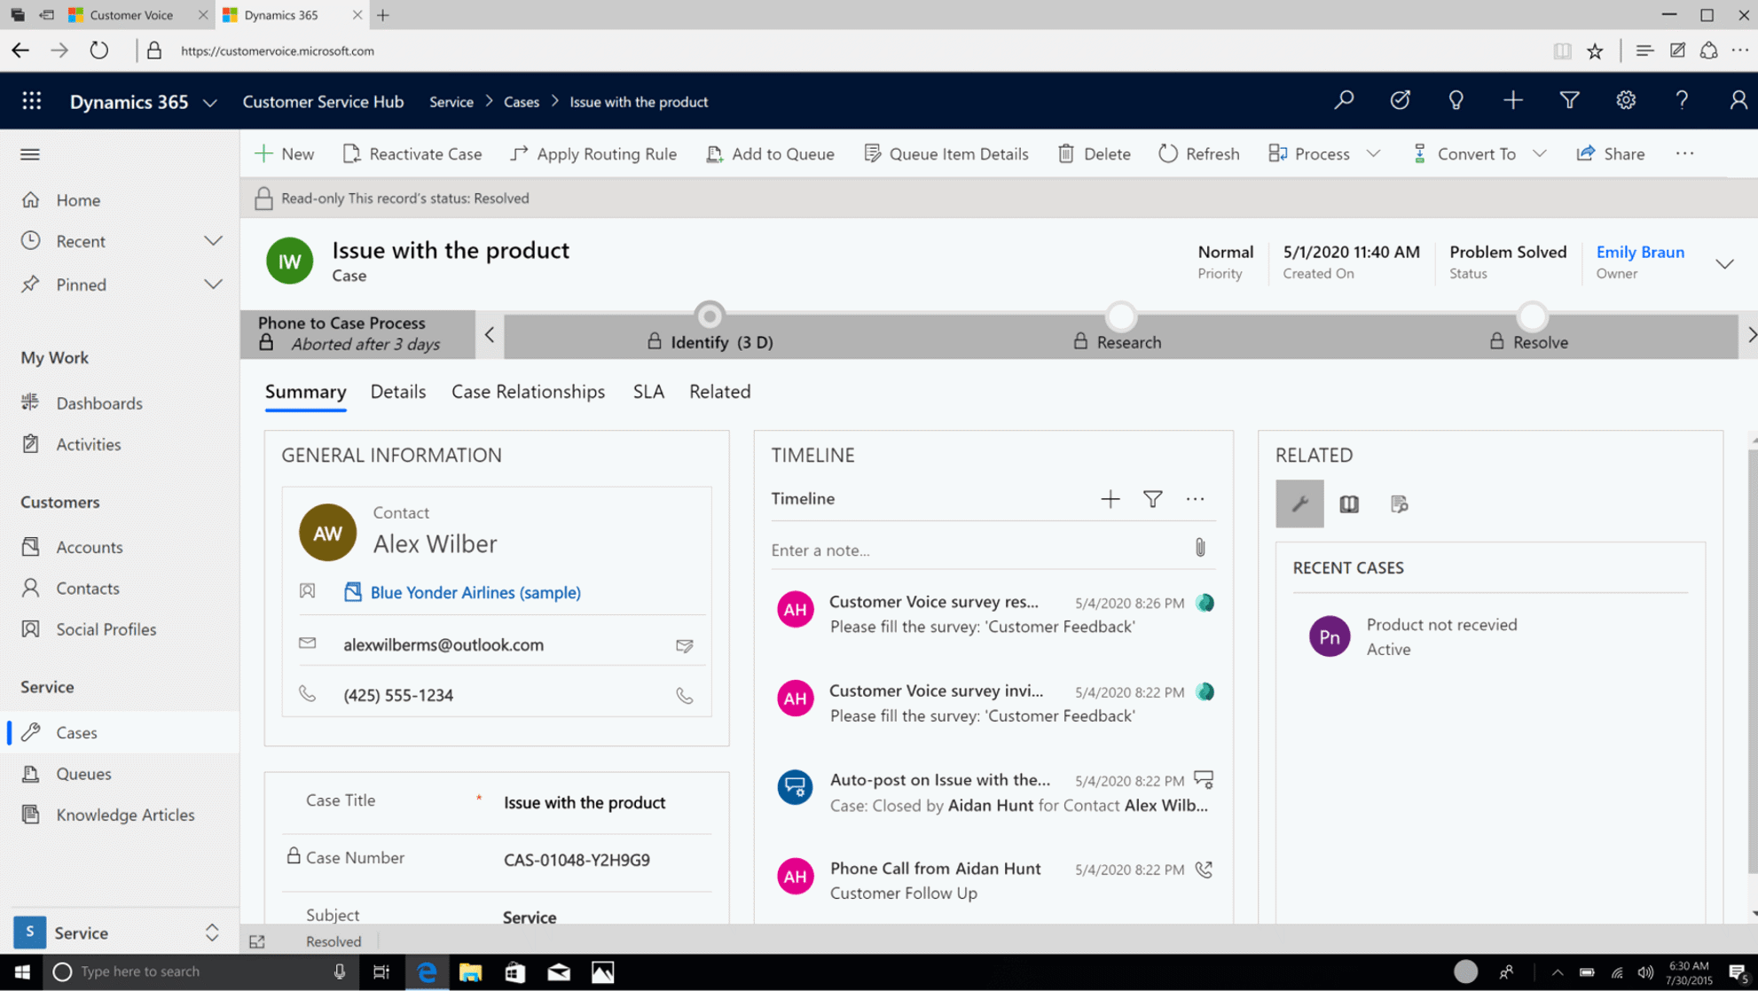Switch to the Case Relationships tab
1758x991 pixels.
click(x=528, y=392)
